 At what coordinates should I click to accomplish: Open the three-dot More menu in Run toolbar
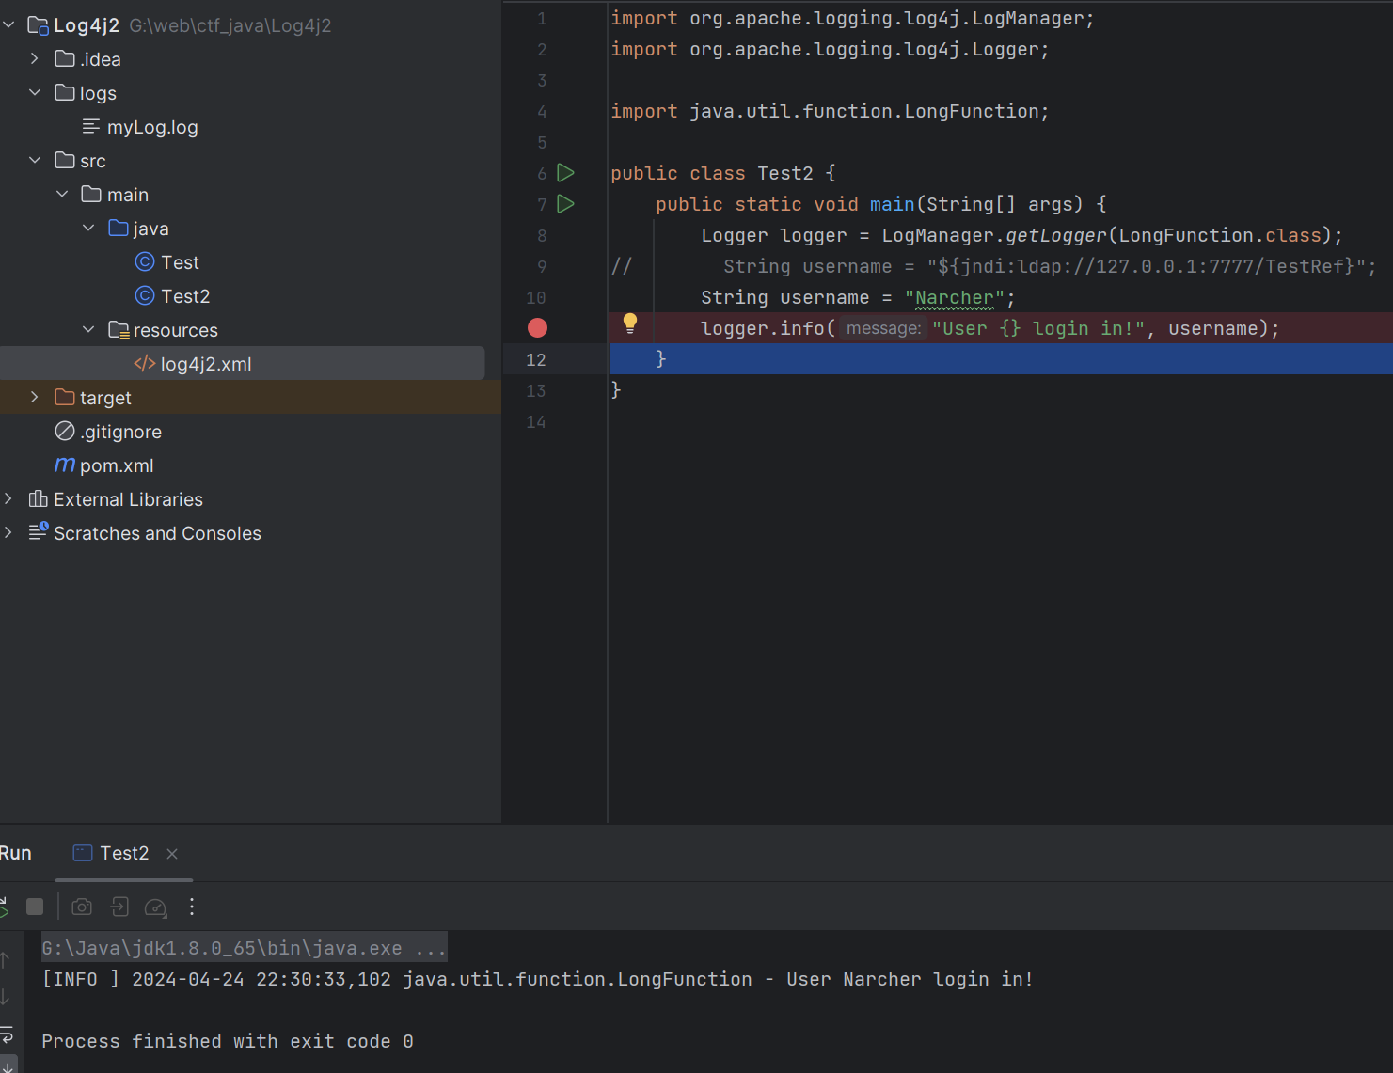[x=192, y=907]
